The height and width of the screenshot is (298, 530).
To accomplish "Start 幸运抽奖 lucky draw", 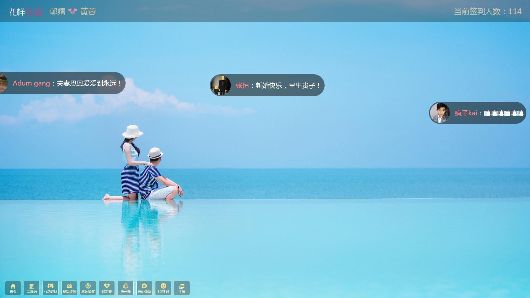I will coord(88,288).
